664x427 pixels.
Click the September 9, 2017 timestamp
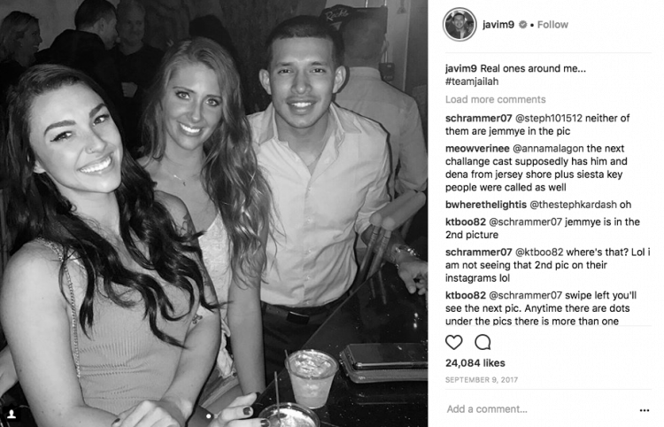[x=482, y=380]
